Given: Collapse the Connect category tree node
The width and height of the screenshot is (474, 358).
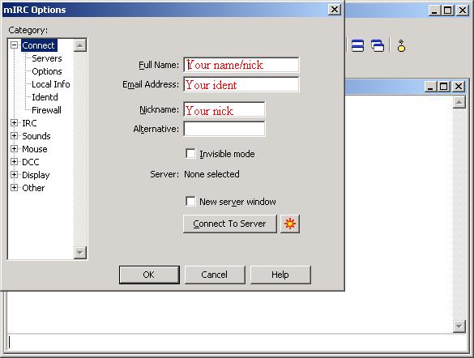Looking at the screenshot, I should (14, 45).
